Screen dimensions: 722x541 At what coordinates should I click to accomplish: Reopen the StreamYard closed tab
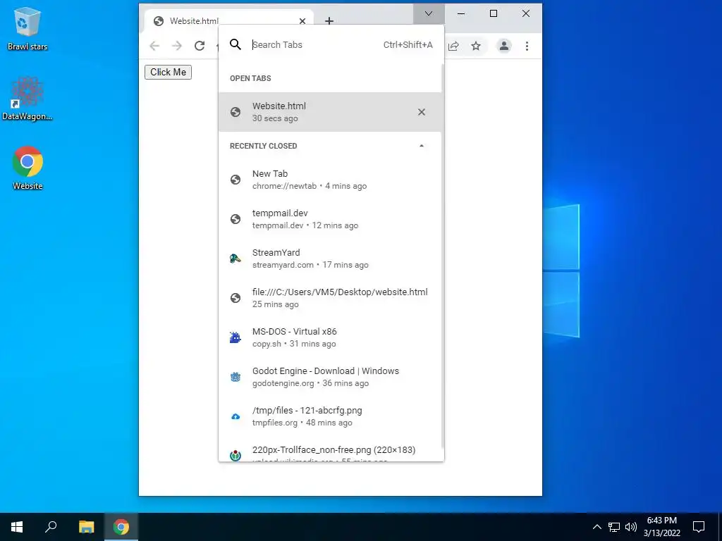[x=330, y=259]
